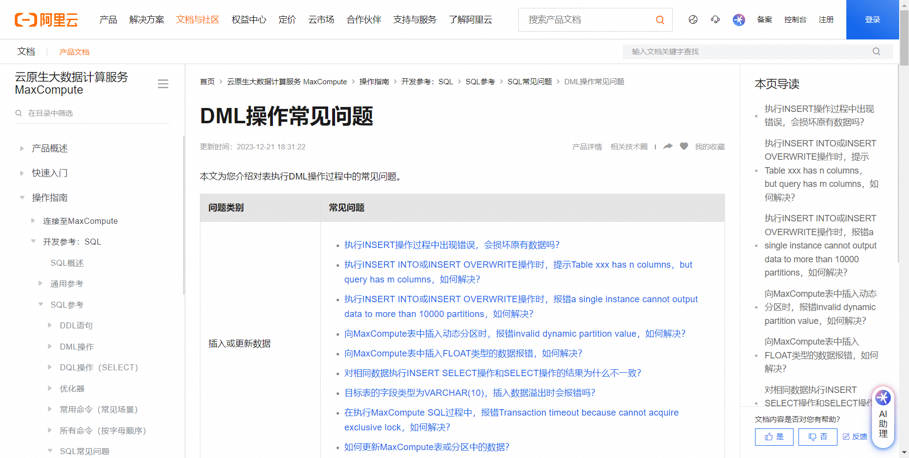Open link 目标表的字段类型为VARCHAR(10)
This screenshot has height=458, width=909.
pos(469,393)
